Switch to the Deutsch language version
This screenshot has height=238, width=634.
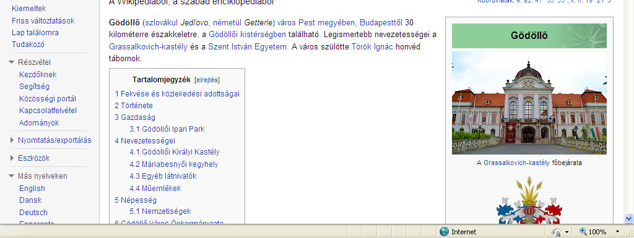tap(33, 212)
